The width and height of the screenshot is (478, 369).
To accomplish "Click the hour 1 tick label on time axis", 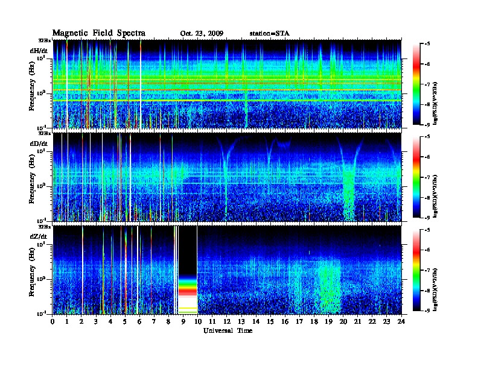I will 67,321.
